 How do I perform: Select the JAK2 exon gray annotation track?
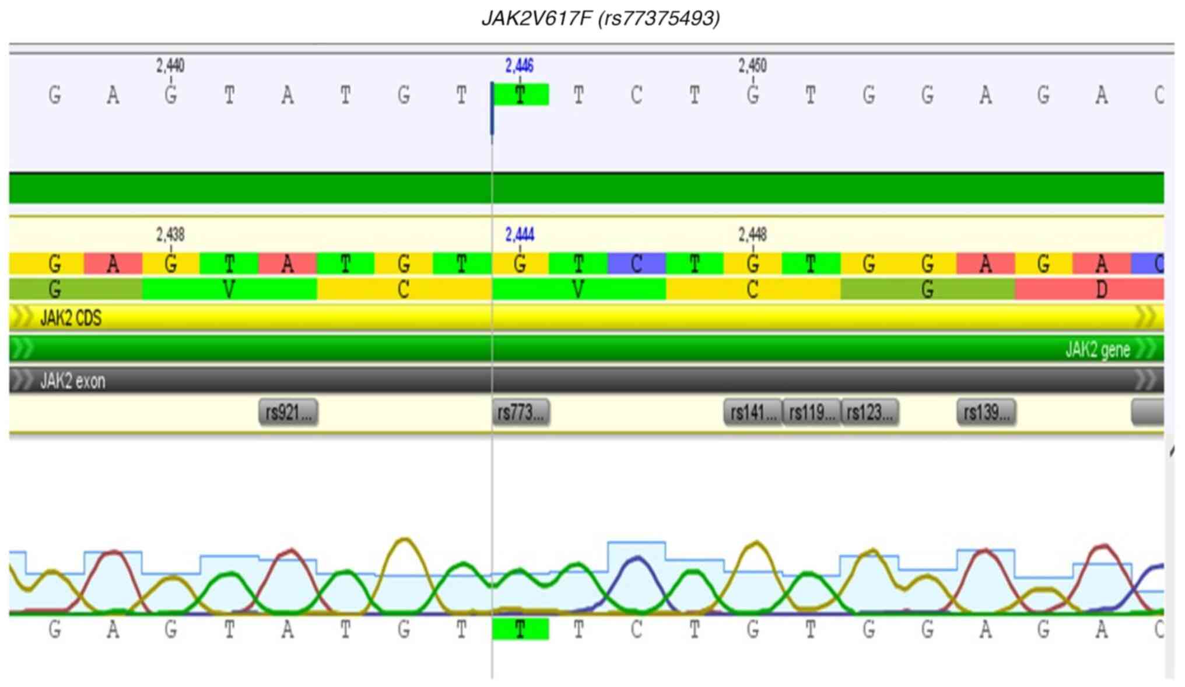(583, 381)
